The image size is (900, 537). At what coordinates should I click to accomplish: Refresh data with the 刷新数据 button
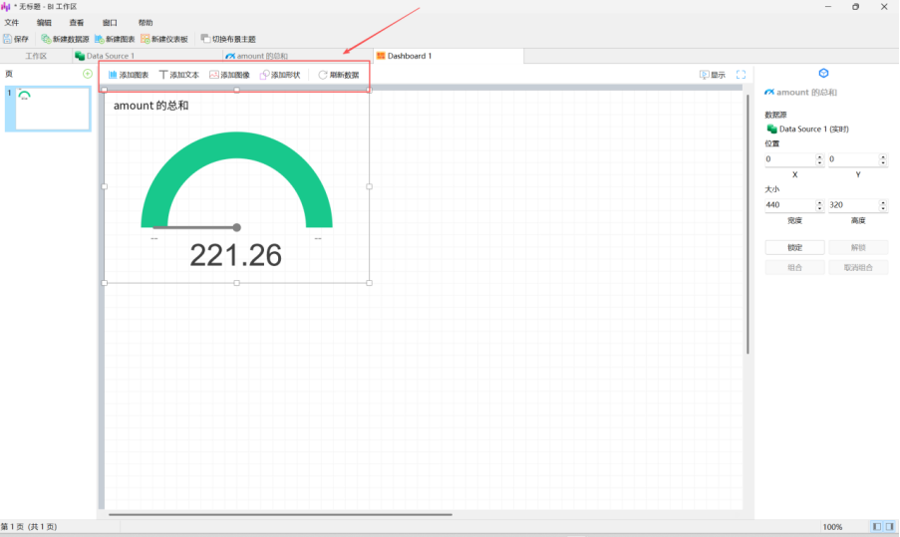339,75
